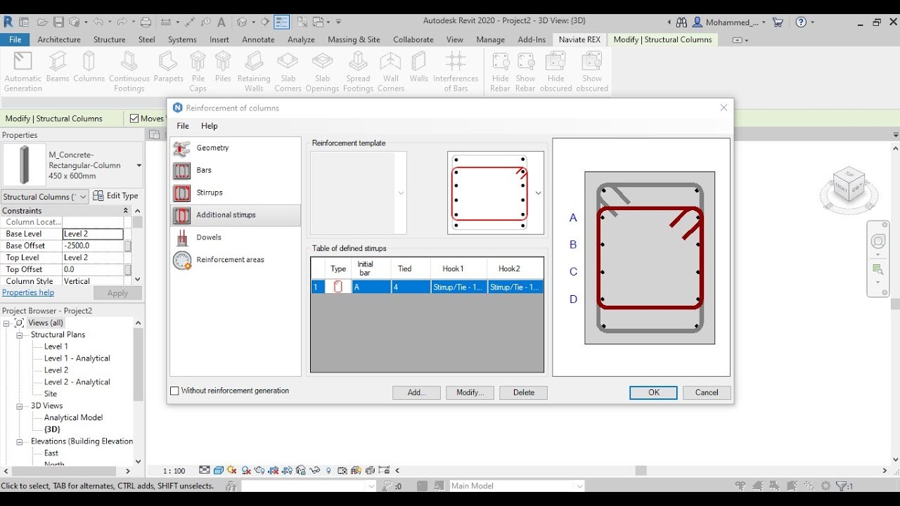This screenshot has width=900, height=506.
Task: Switch to the Naviate REX tab
Action: click(579, 40)
